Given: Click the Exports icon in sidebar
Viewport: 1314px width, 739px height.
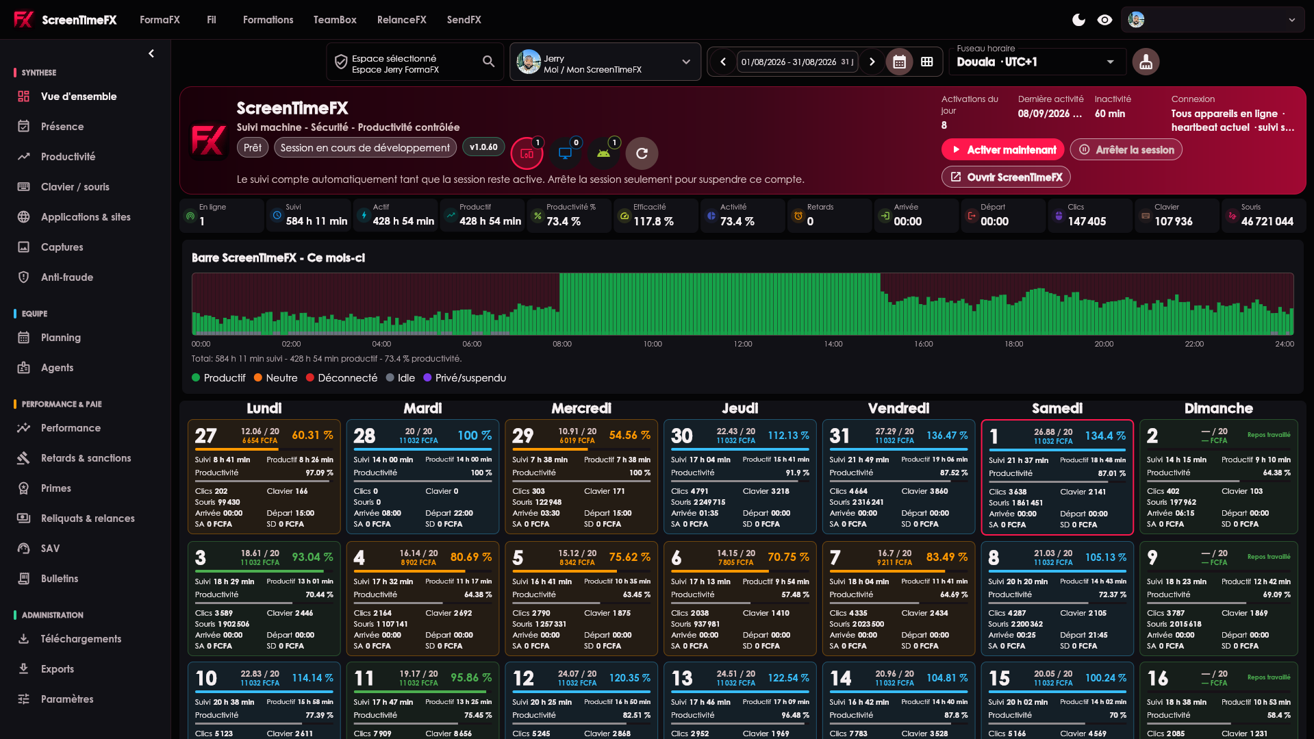Looking at the screenshot, I should 24,669.
